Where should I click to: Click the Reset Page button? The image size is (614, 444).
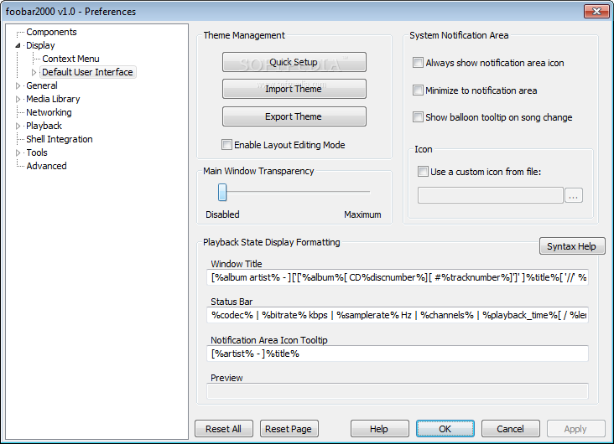click(x=289, y=429)
